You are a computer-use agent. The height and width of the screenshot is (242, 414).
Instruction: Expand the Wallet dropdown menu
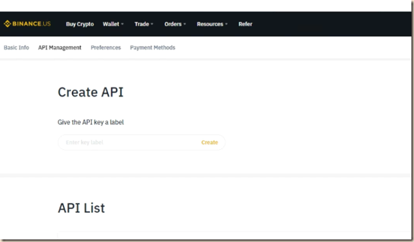click(113, 24)
